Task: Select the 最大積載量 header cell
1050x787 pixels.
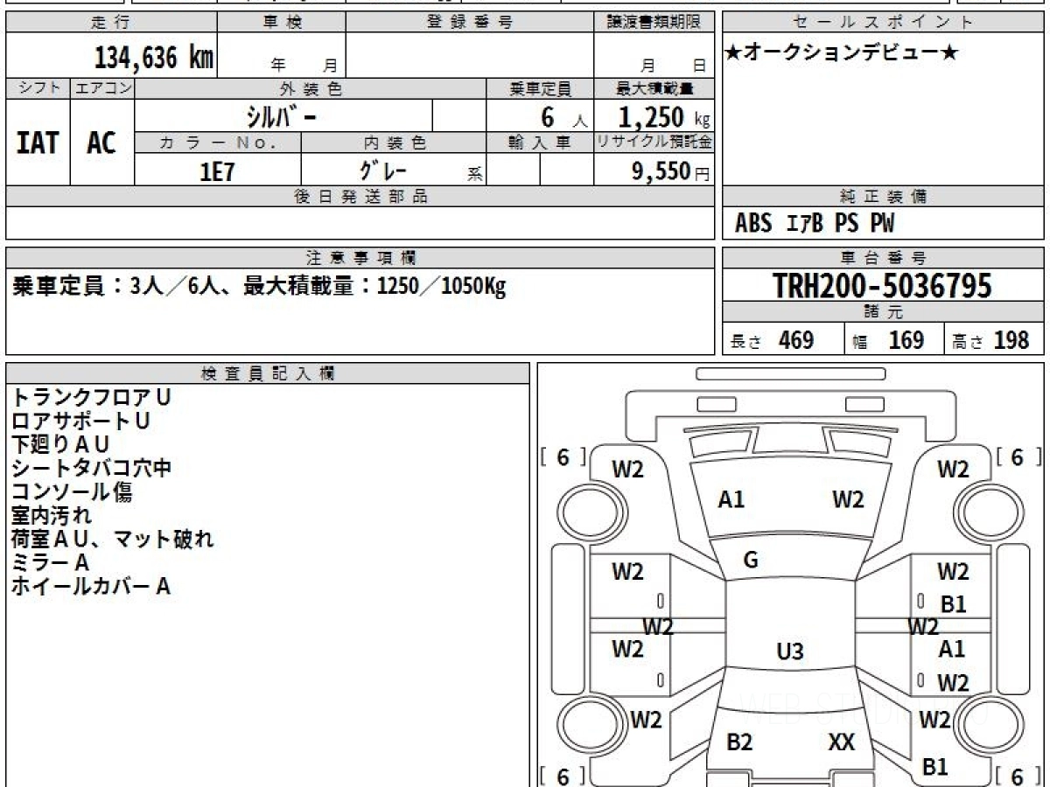Action: (x=654, y=88)
